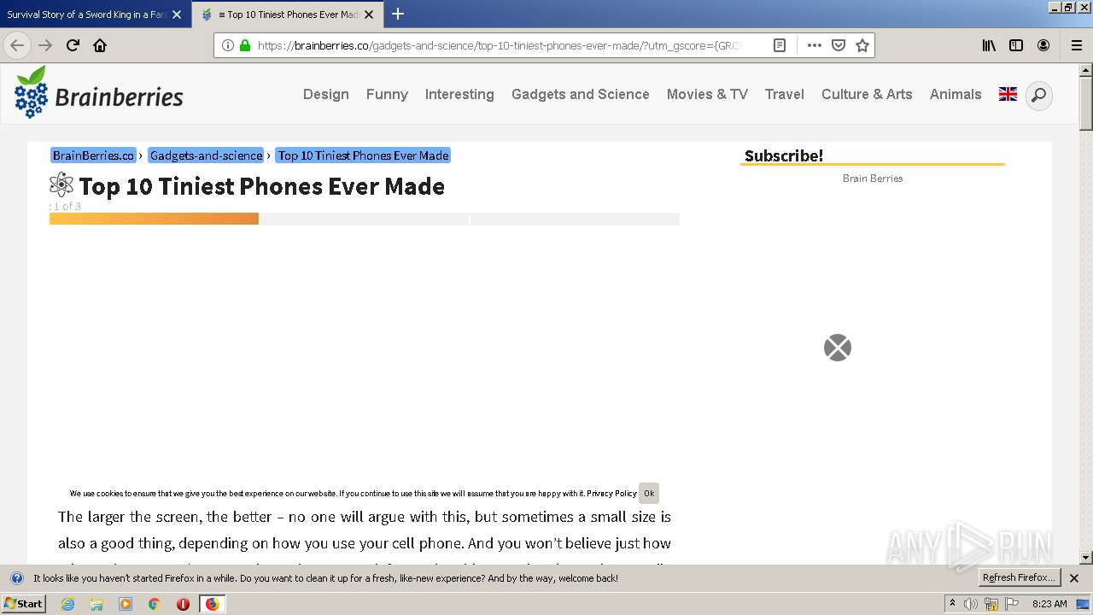Click the Refresh Firefox button
The height and width of the screenshot is (615, 1093).
point(1020,577)
